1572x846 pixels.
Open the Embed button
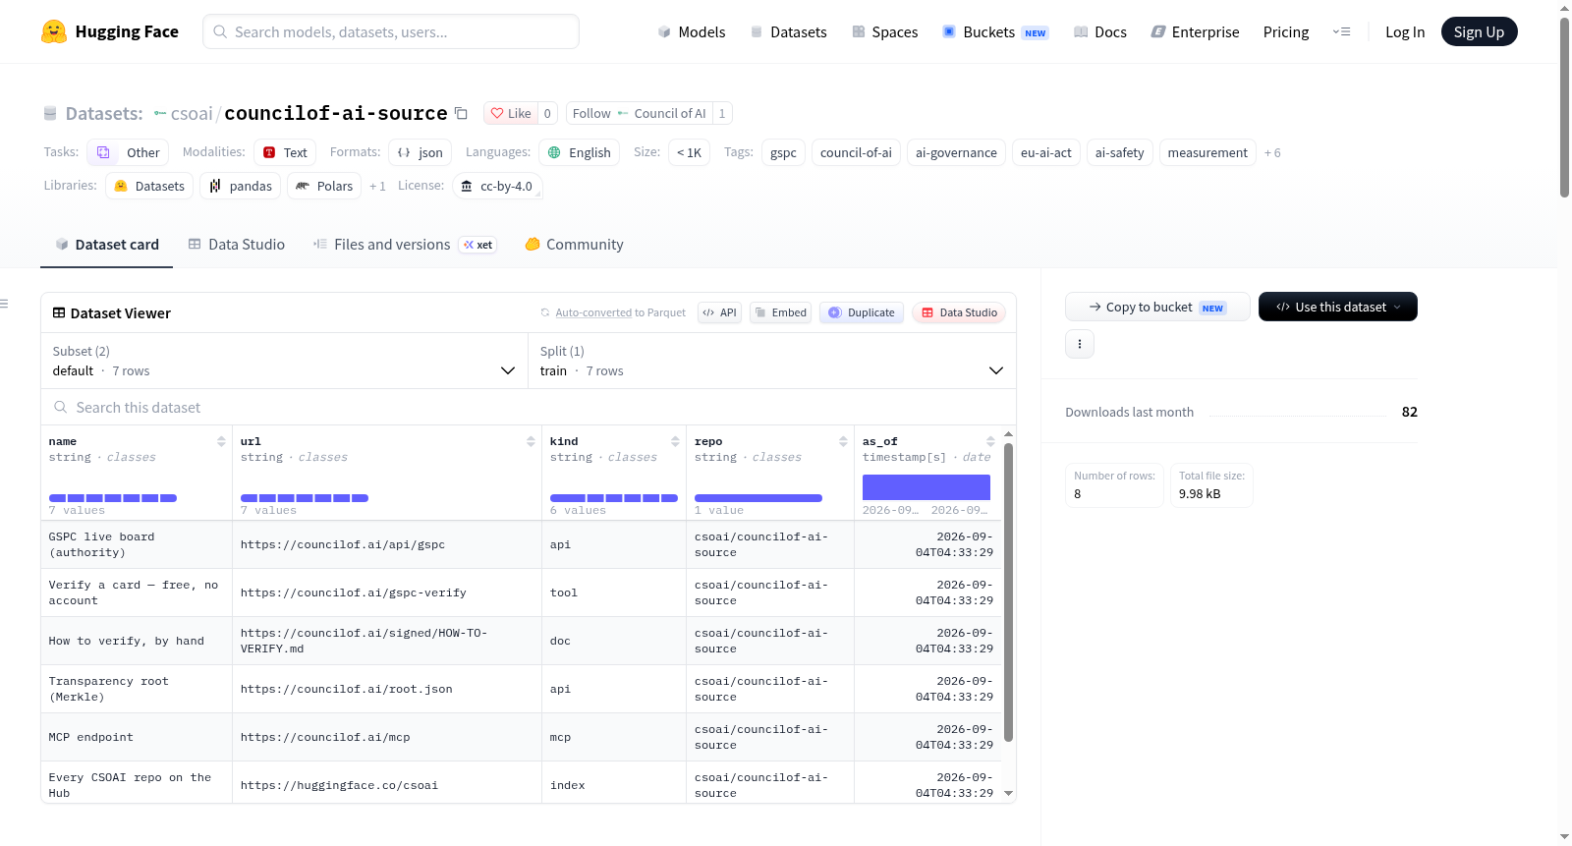[781, 312]
